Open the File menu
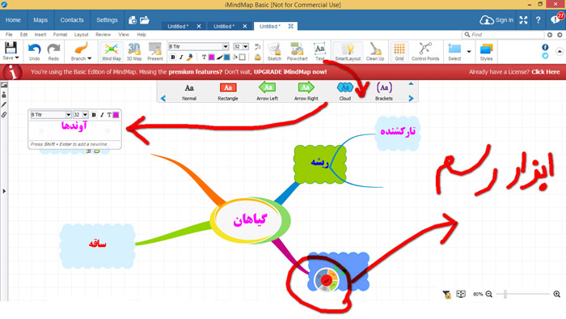The width and height of the screenshot is (566, 319). [x=9, y=35]
